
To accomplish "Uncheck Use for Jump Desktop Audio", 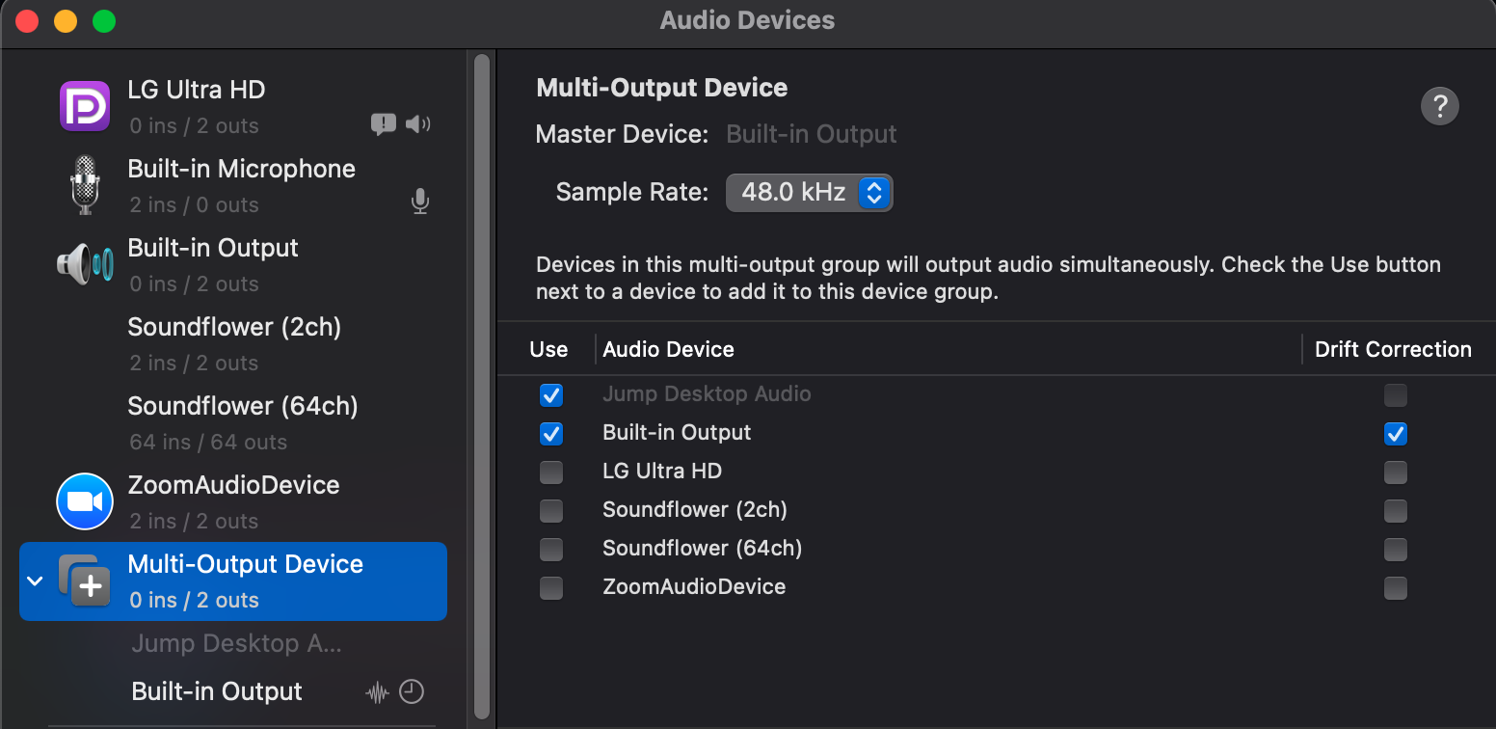I will point(551,395).
